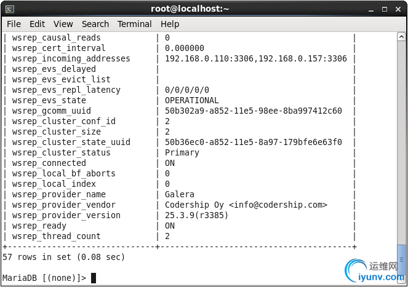Click the vertical scrollbar thumb handle
Viewport: 408px width, 287px height.
click(401, 260)
